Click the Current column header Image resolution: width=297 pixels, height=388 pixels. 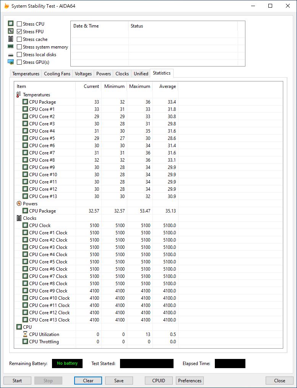pos(88,86)
